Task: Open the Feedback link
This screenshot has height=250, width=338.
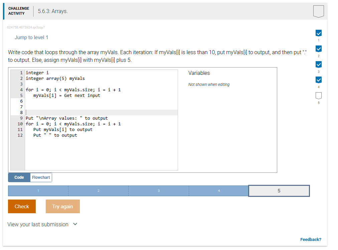Action: pyautogui.click(x=311, y=239)
